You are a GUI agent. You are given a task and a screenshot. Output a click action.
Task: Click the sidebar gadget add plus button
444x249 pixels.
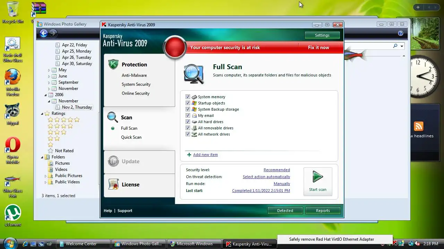[418, 7]
